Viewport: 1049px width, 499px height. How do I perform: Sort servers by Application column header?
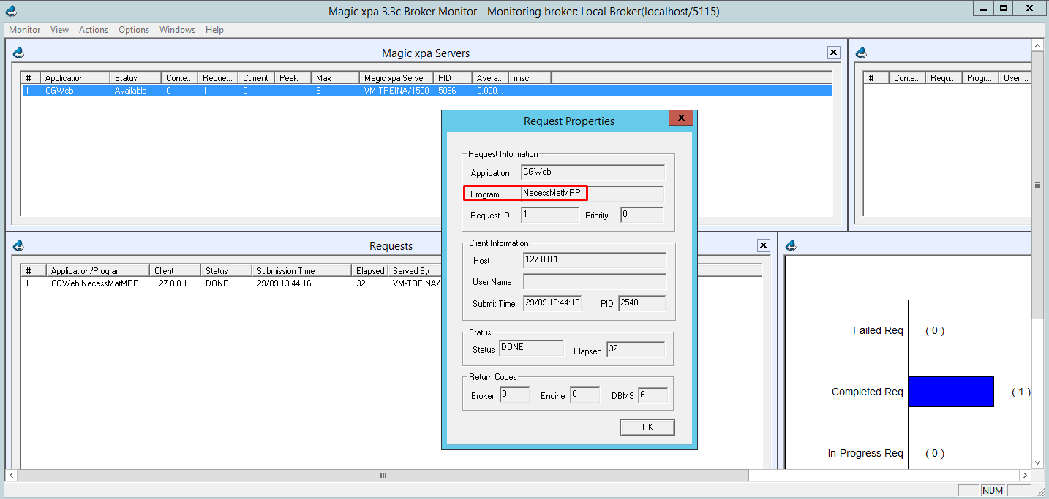pos(76,77)
